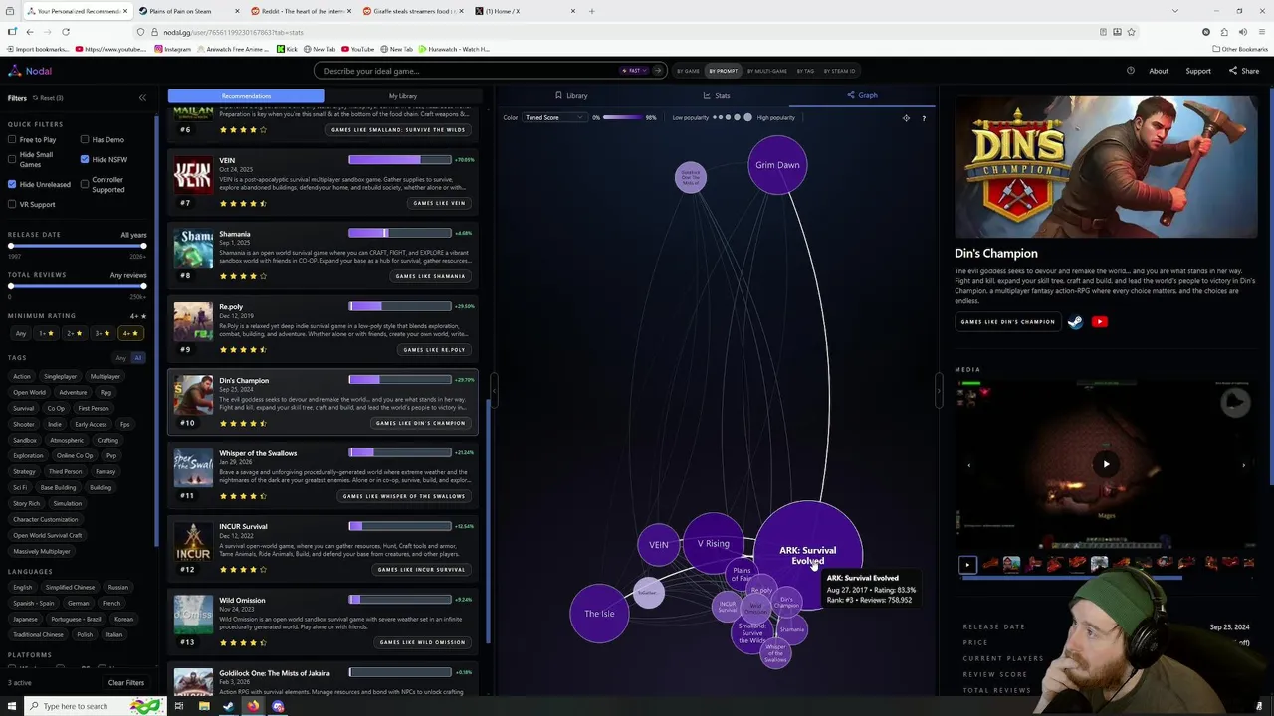This screenshot has width=1274, height=716.
Task: Select the BY MULTI-GAME search mode
Action: tap(765, 71)
